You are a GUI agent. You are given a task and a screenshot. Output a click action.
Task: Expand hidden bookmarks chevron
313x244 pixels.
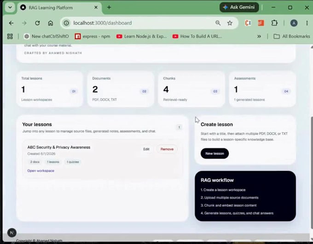click(x=259, y=36)
